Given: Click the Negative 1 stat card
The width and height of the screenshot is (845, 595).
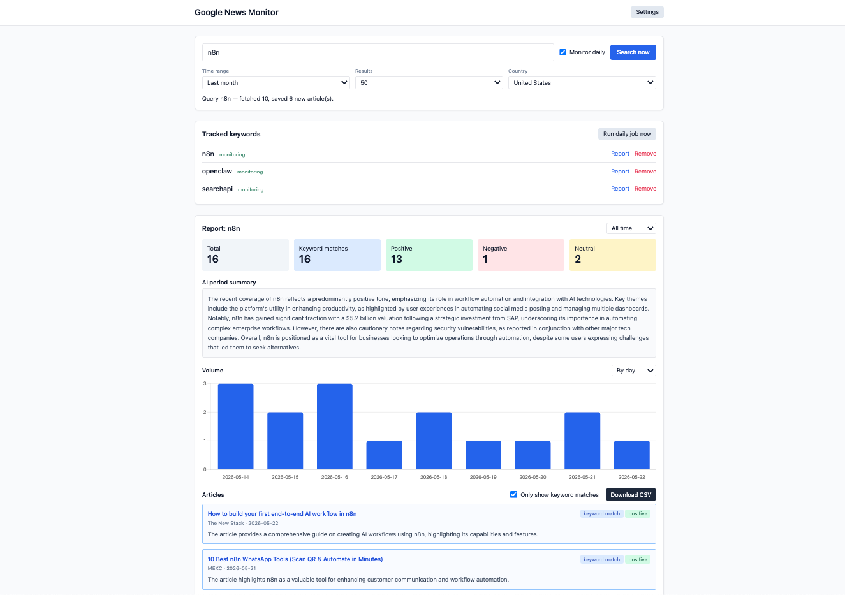Looking at the screenshot, I should pyautogui.click(x=521, y=255).
